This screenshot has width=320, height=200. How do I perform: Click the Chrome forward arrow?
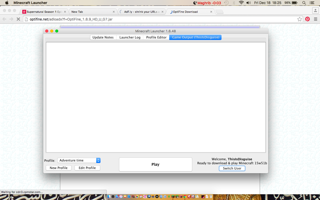[11, 19]
